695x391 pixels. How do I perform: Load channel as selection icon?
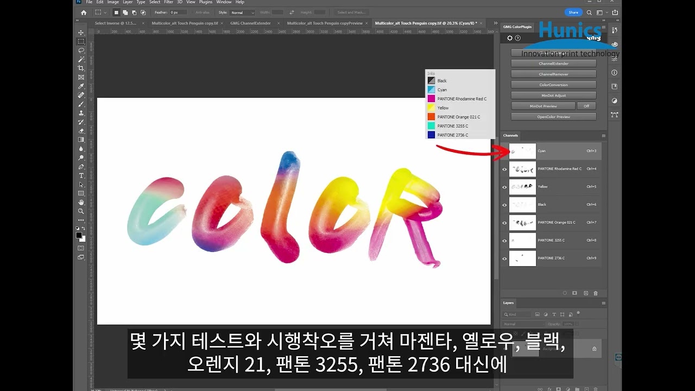point(565,293)
